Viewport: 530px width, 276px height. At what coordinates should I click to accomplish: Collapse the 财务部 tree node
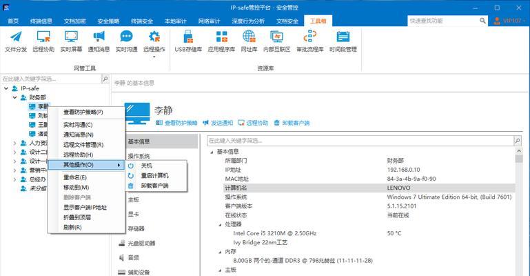point(15,97)
